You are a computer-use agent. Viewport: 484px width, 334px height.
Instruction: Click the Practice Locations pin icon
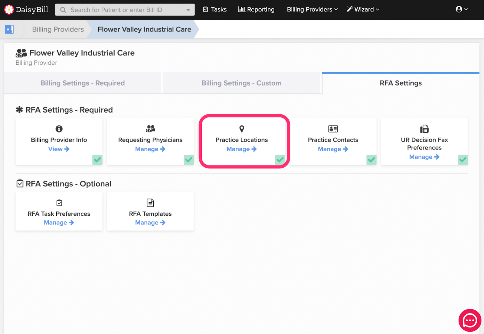[242, 129]
